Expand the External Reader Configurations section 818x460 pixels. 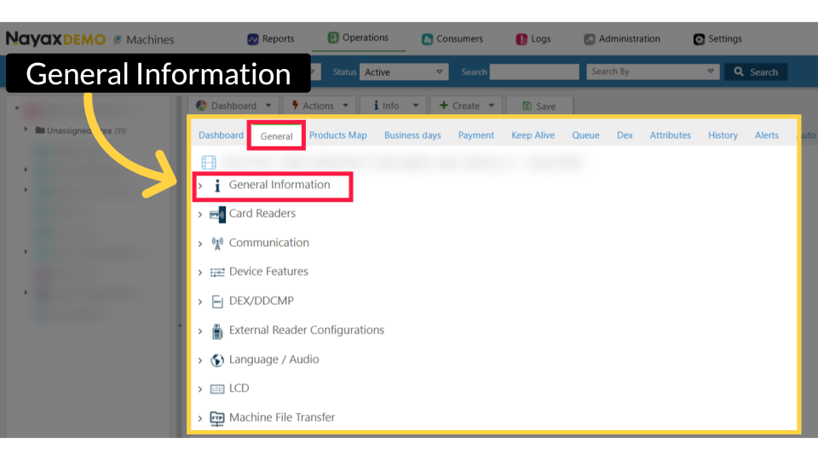click(x=200, y=331)
